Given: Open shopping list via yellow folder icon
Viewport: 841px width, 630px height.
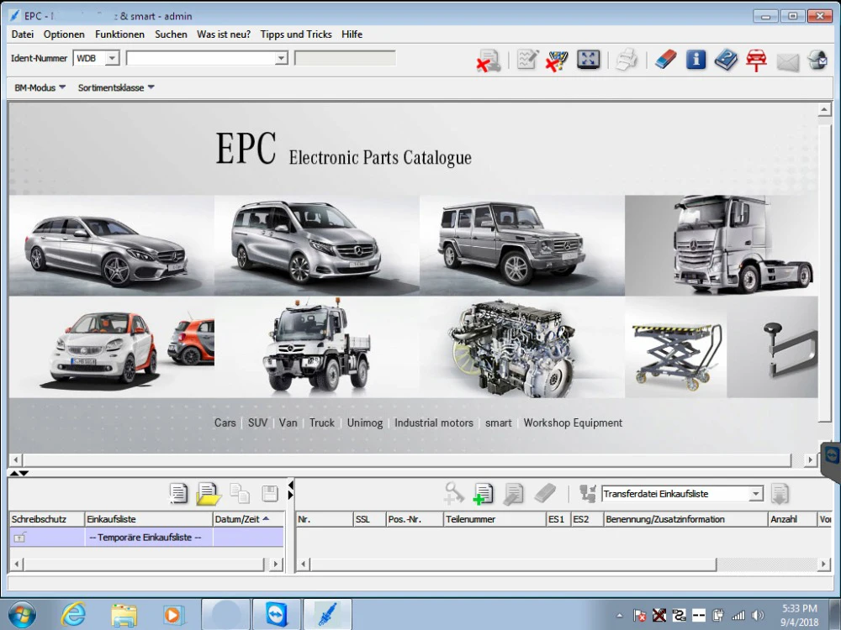Looking at the screenshot, I should click(209, 493).
